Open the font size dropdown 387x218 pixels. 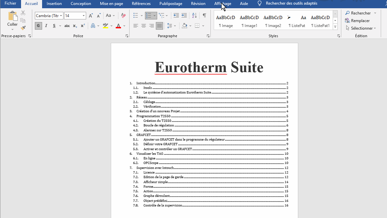(84, 15)
